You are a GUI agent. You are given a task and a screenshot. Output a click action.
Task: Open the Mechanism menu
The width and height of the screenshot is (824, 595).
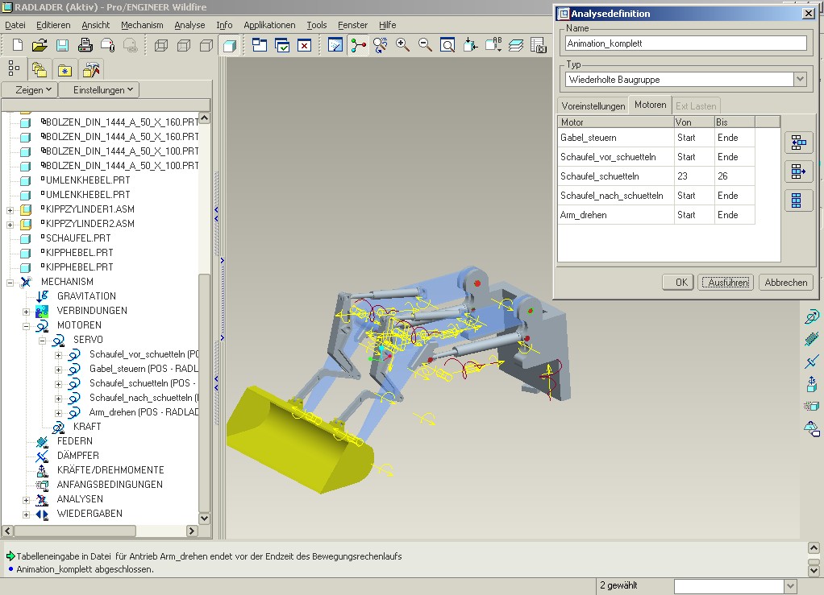[142, 25]
